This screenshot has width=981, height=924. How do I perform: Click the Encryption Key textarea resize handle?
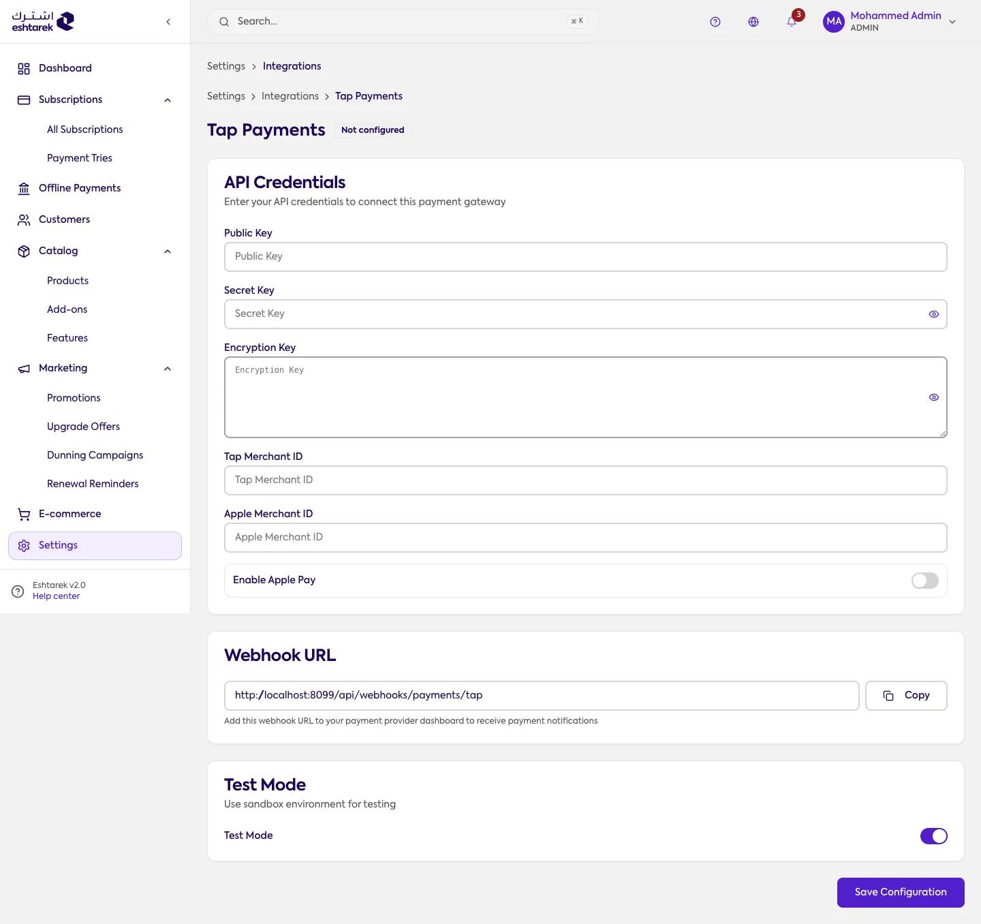pyautogui.click(x=944, y=434)
